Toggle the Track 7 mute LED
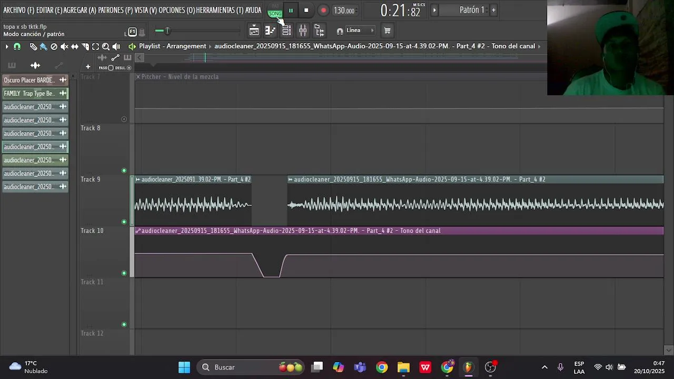Screen dimensions: 674x379 (x=124, y=119)
